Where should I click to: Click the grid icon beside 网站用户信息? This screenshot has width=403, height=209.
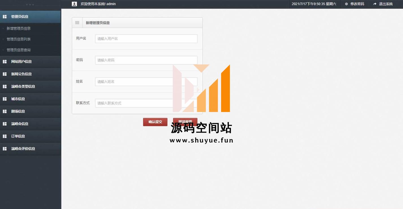click(x=5, y=62)
